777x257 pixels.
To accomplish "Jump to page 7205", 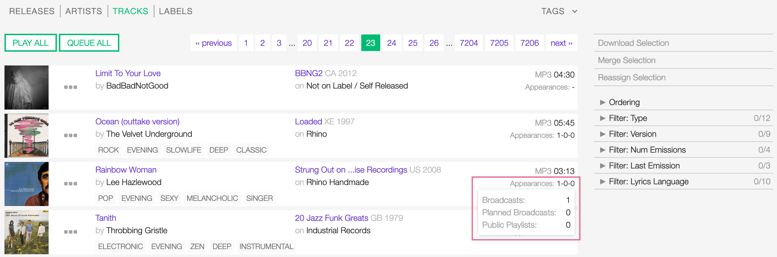I will (499, 43).
